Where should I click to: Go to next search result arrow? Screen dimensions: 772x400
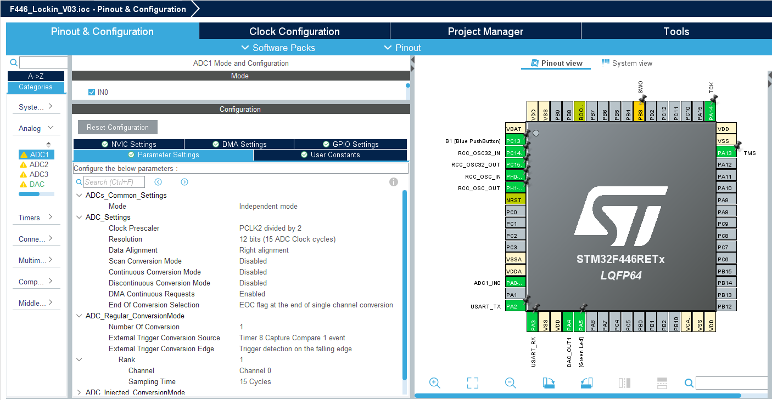184,182
